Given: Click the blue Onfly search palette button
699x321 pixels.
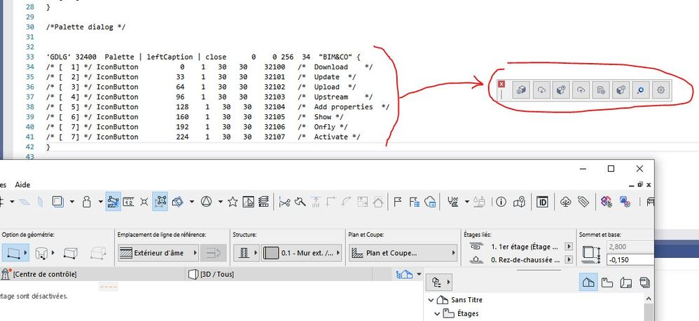Looking at the screenshot, I should click(640, 90).
